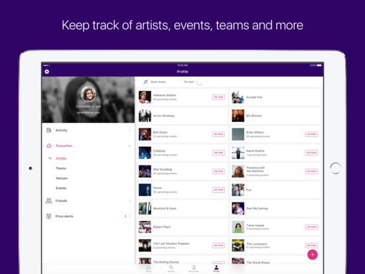
Task: Tap the pink plus floating button
Action: pyautogui.click(x=312, y=255)
